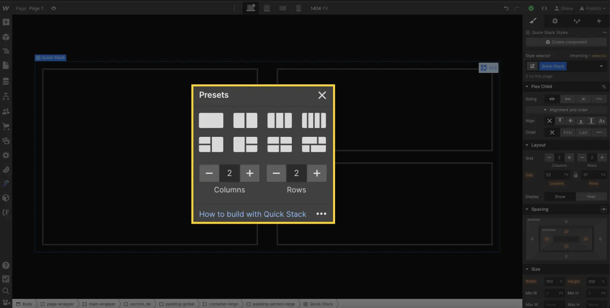This screenshot has width=610, height=308.
Task: Open the Navigator panel
Action: point(6,51)
